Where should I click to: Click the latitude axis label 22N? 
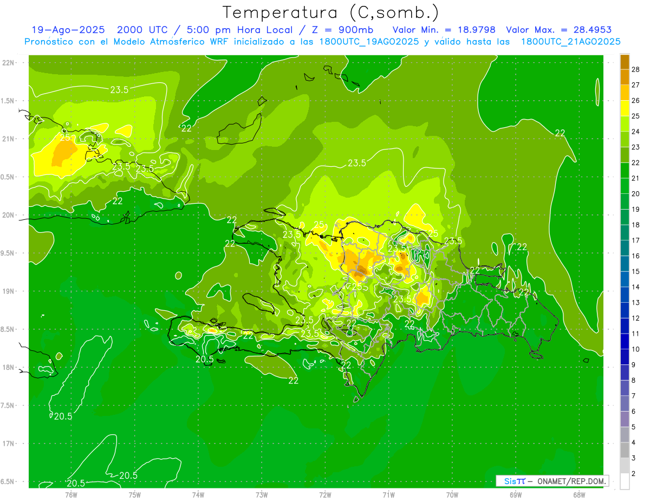point(9,62)
